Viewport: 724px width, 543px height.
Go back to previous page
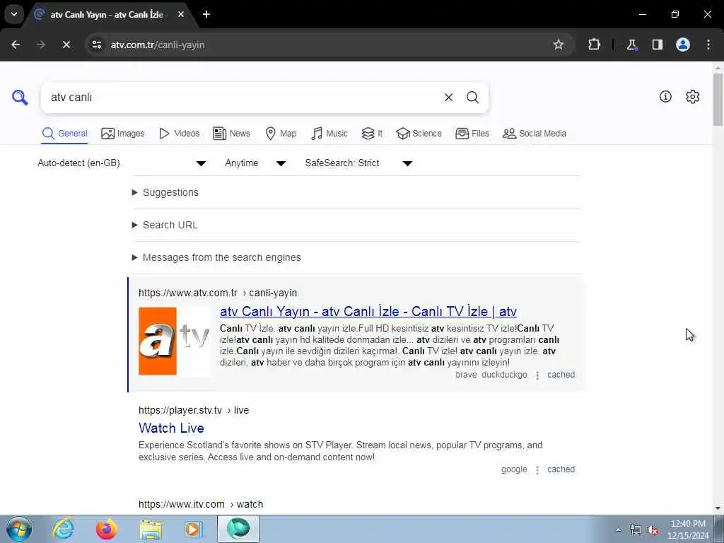pos(16,45)
